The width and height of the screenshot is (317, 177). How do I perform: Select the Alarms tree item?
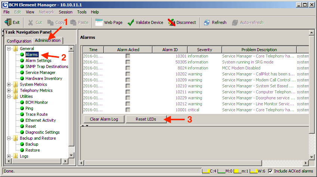point(32,55)
